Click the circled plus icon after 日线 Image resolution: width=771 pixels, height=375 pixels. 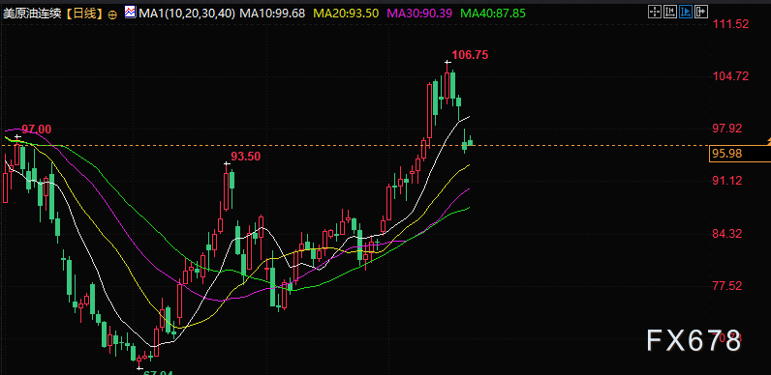112,14
